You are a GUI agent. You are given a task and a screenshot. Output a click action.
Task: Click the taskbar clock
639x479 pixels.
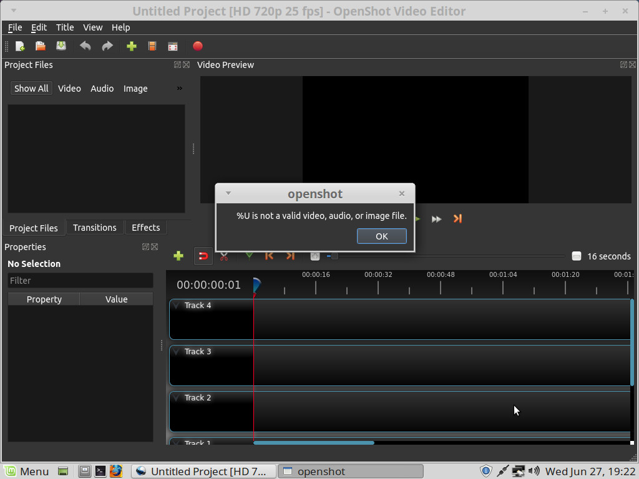(590, 472)
